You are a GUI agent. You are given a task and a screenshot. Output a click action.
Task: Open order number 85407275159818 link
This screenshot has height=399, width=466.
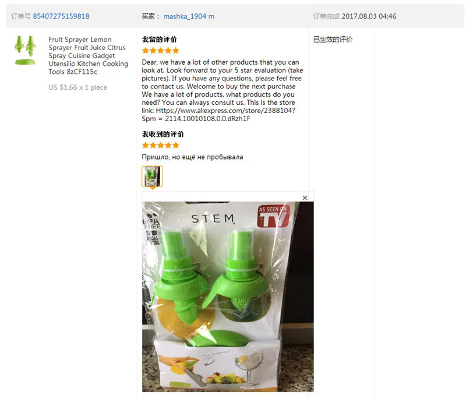coord(61,16)
